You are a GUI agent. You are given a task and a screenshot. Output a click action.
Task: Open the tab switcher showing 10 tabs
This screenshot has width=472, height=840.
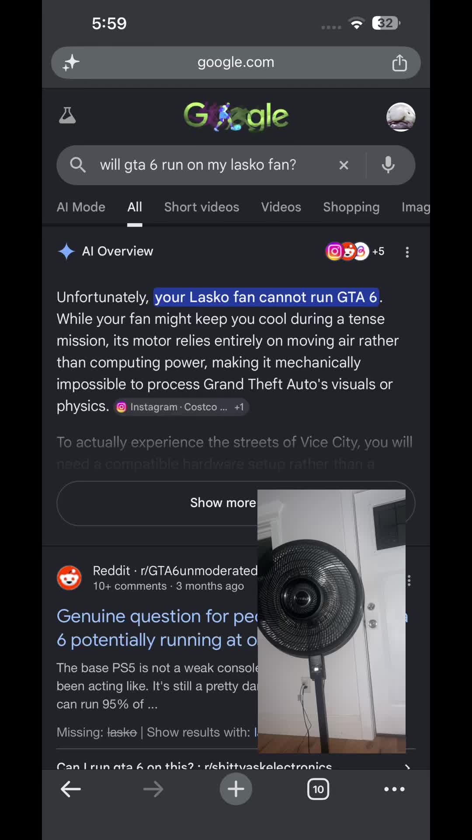tap(318, 789)
